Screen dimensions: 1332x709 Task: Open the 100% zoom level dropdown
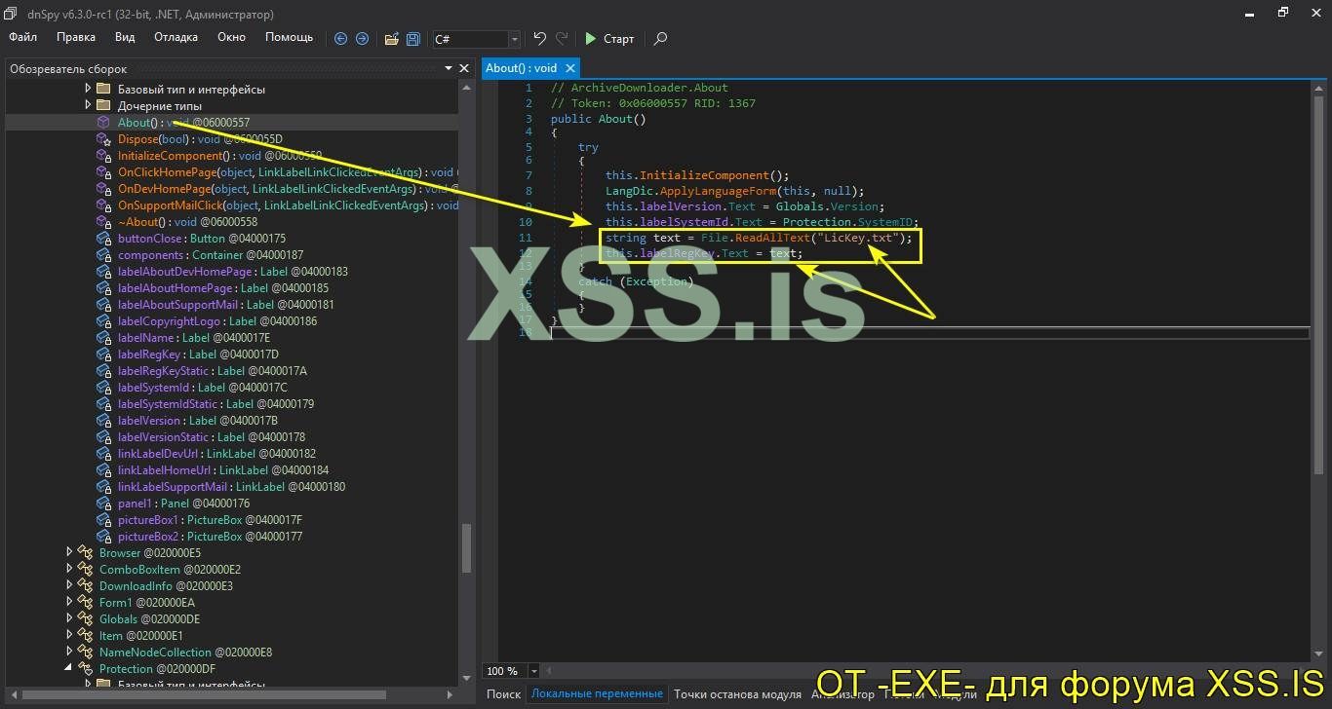click(534, 671)
